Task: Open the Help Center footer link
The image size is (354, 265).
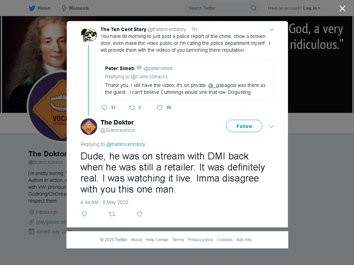Action: 157,240
